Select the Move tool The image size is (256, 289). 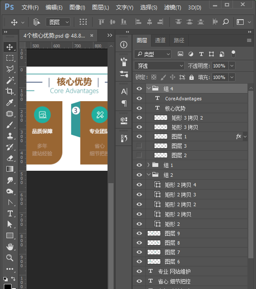pos(9,47)
